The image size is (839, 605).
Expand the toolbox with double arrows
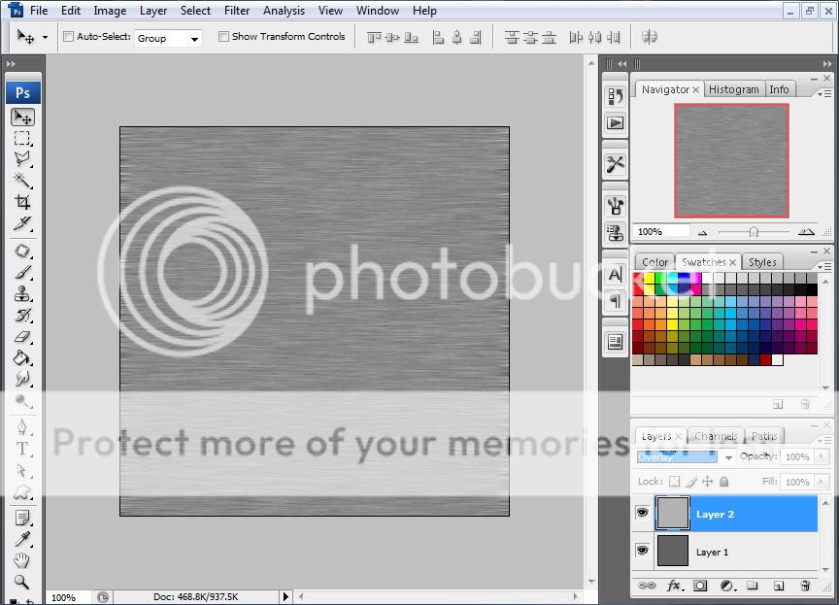coord(11,64)
